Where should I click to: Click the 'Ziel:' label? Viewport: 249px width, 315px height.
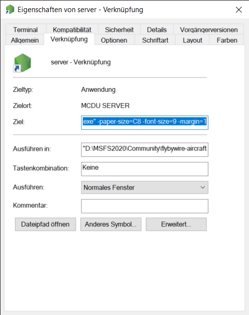click(19, 122)
